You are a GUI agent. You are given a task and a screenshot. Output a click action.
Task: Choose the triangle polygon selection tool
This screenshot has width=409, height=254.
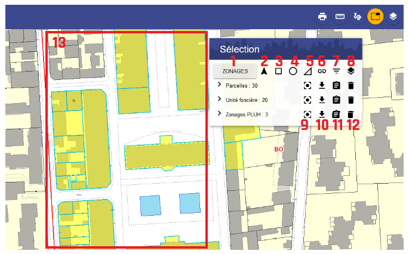[x=307, y=72]
